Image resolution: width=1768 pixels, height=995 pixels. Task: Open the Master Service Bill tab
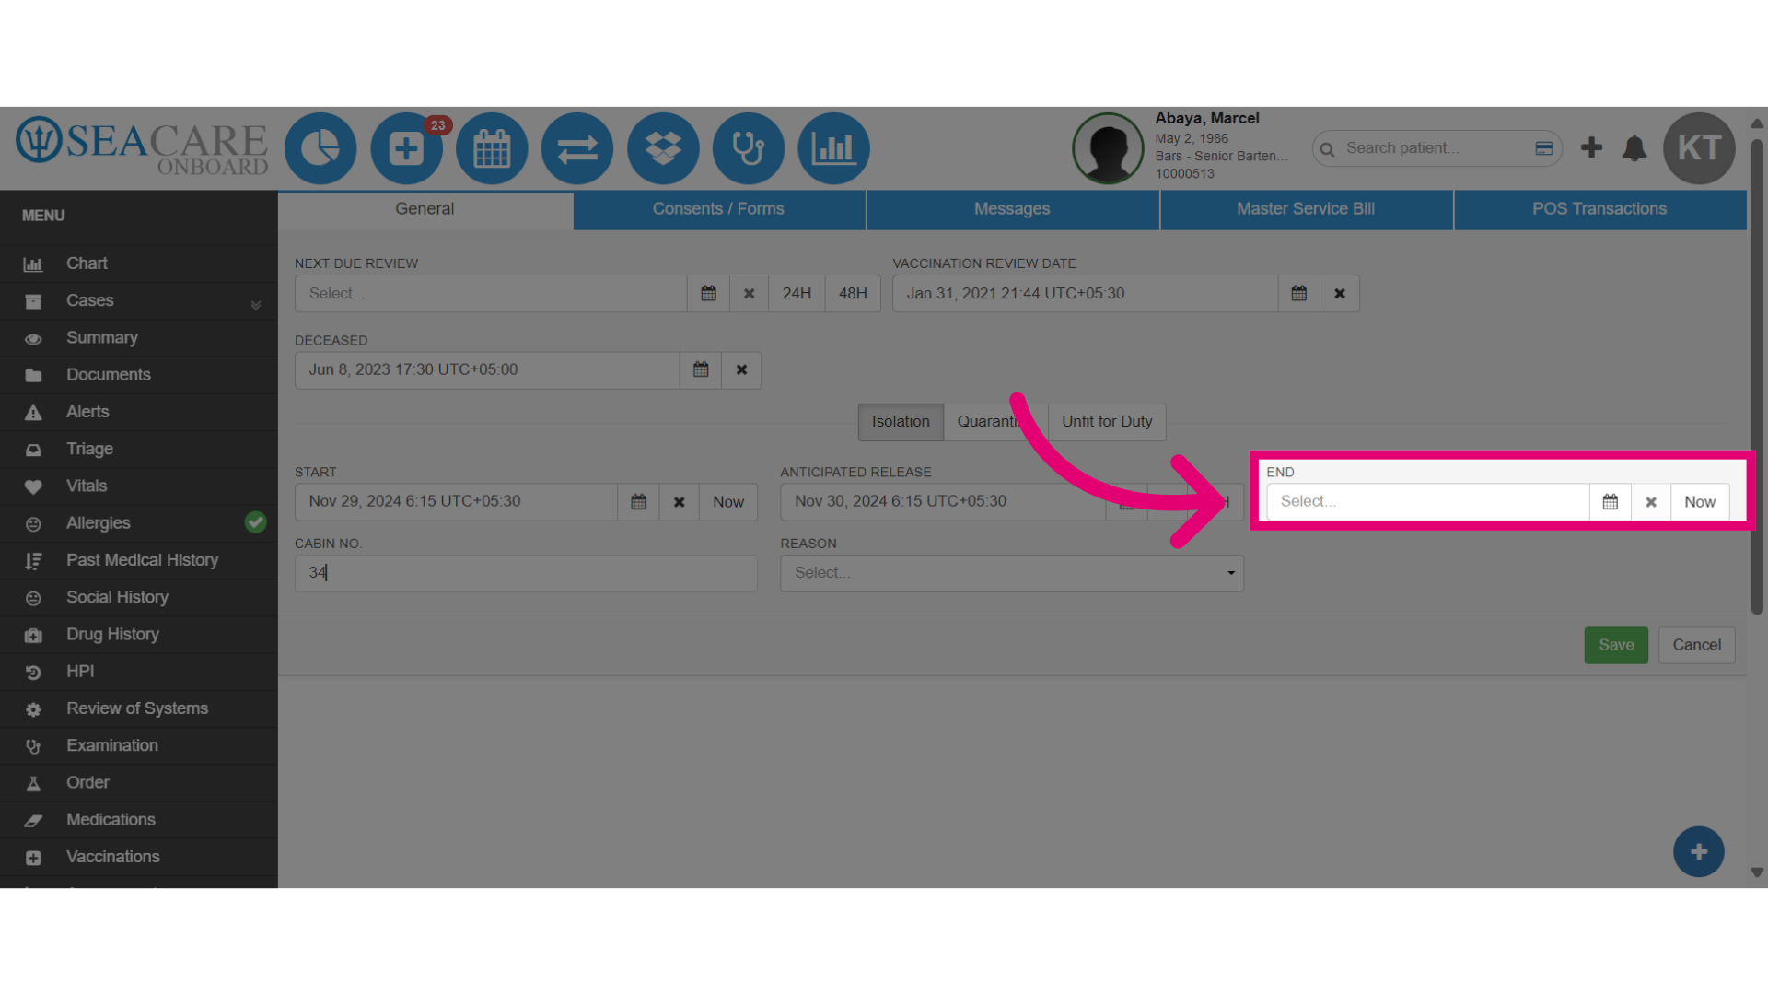tap(1306, 209)
